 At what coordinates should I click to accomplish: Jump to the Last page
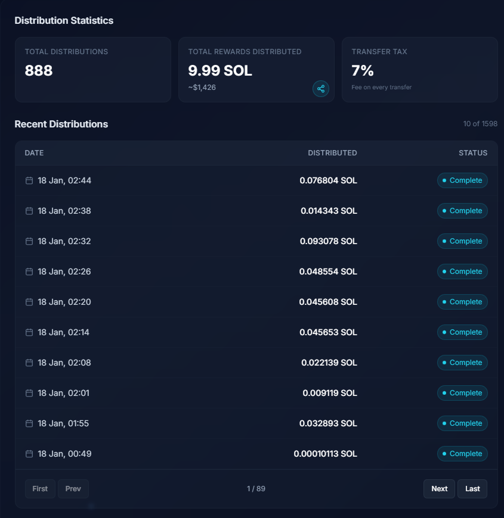(472, 489)
